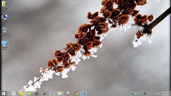Viewport: 171px width, 96px height.
Task: Switch to the Control Panel taskbar window
Action: click(x=83, y=93)
